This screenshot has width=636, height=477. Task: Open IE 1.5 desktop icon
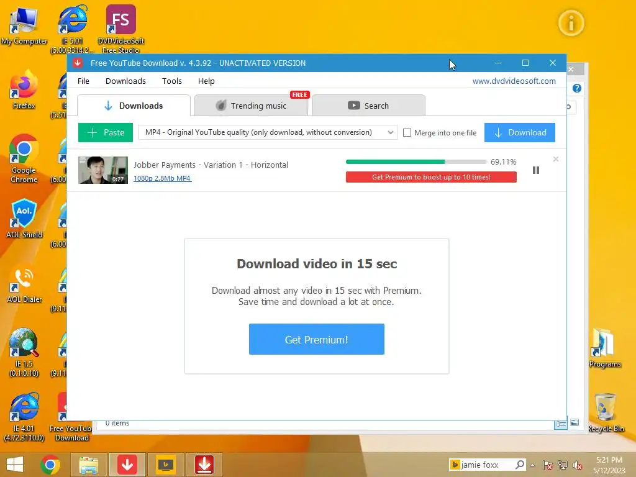point(24,353)
